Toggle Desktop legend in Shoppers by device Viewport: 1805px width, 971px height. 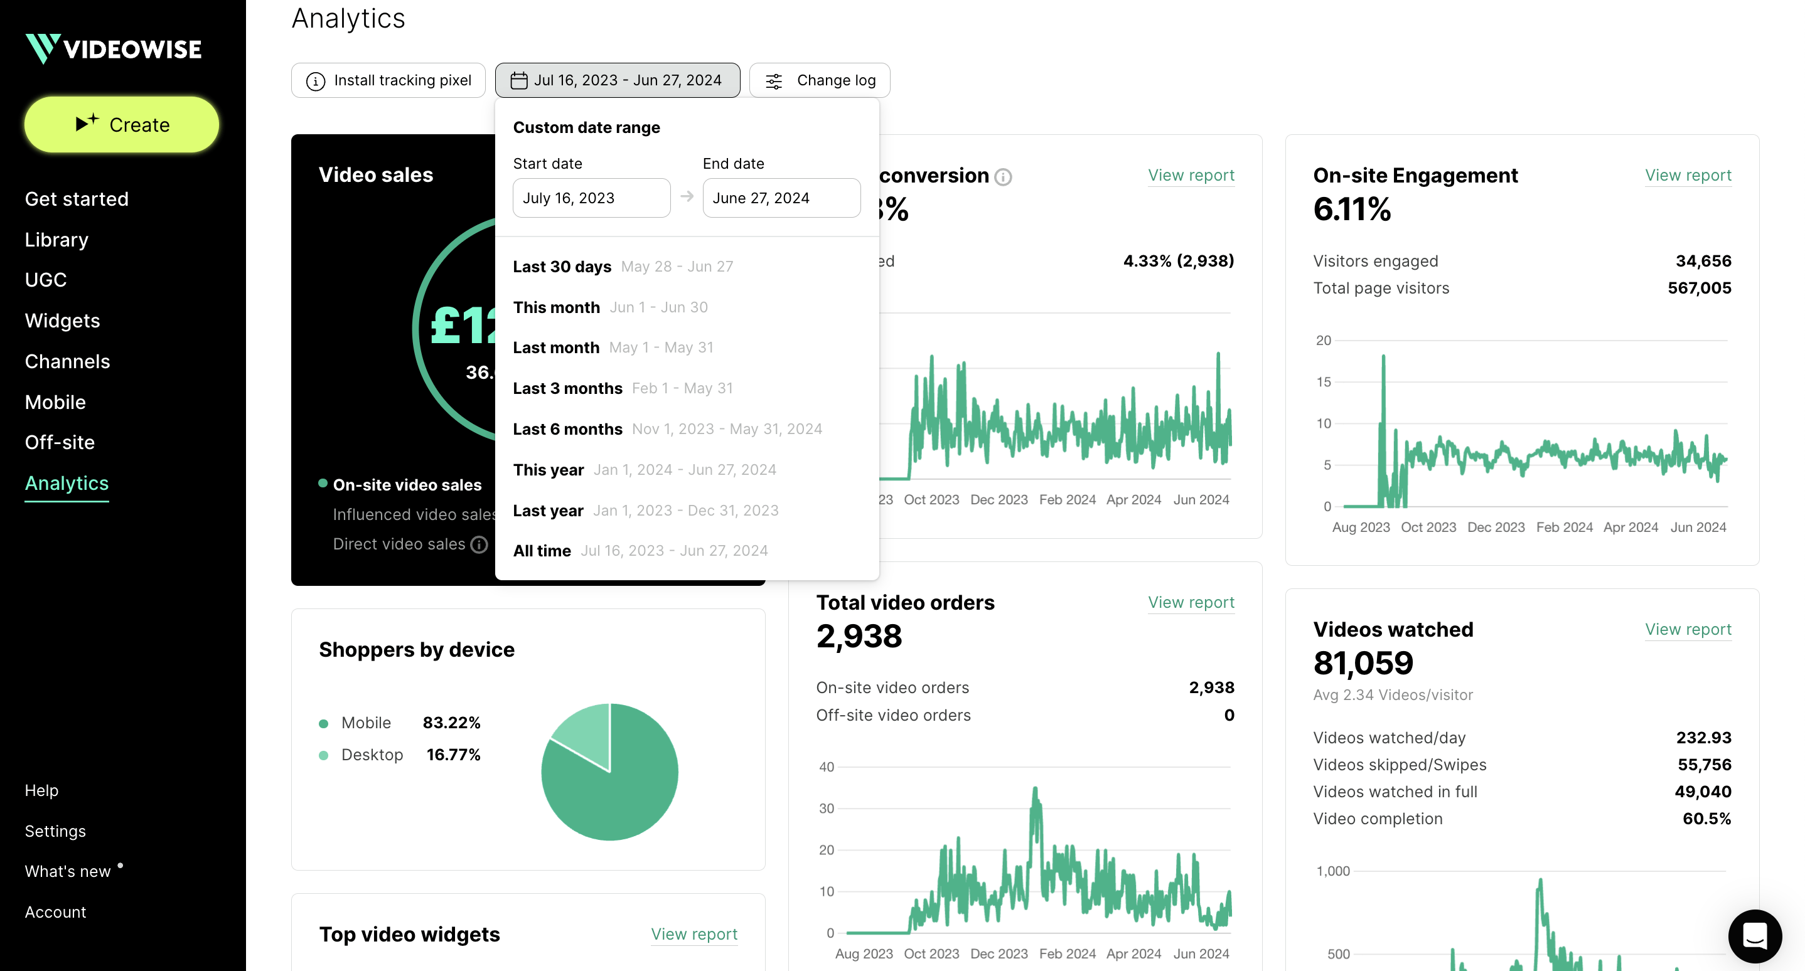coord(372,755)
